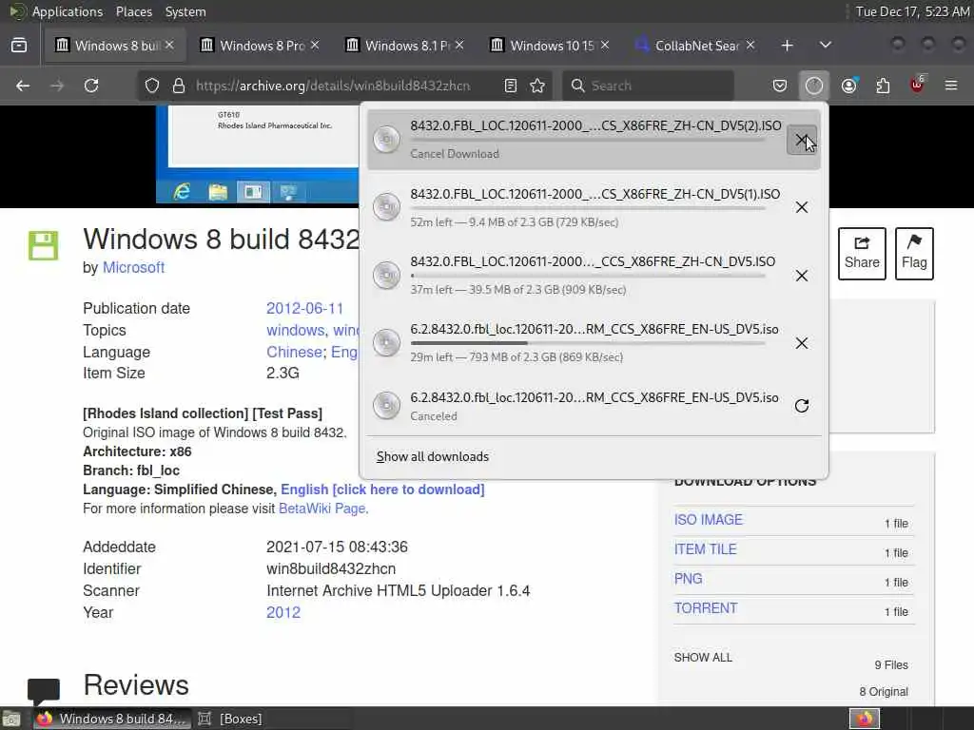Retry the canceled EN-US_DV5.iso download
Image resolution: width=974 pixels, height=730 pixels.
tap(802, 406)
